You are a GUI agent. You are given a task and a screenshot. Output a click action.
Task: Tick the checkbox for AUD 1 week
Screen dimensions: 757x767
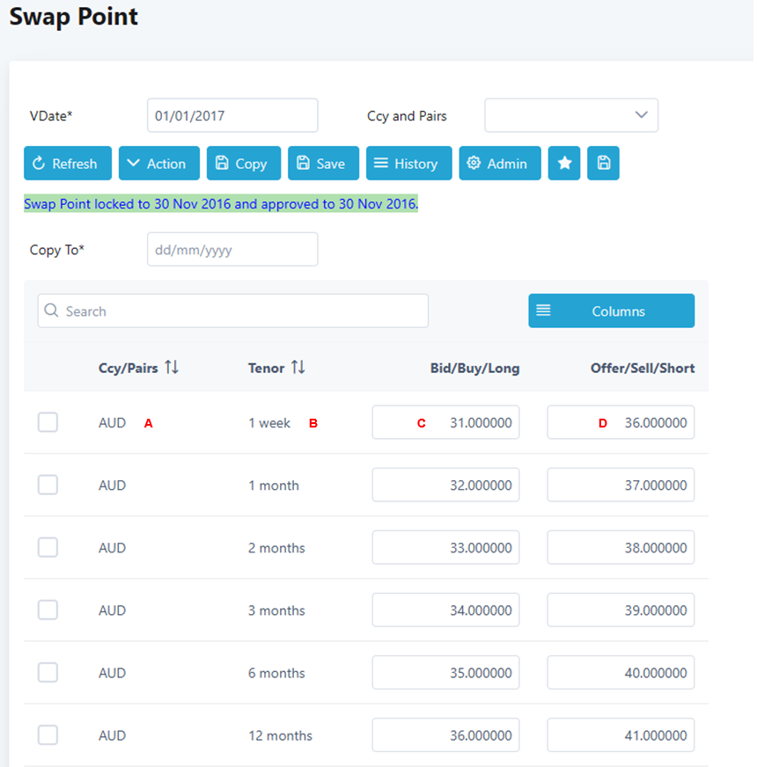coord(48,422)
